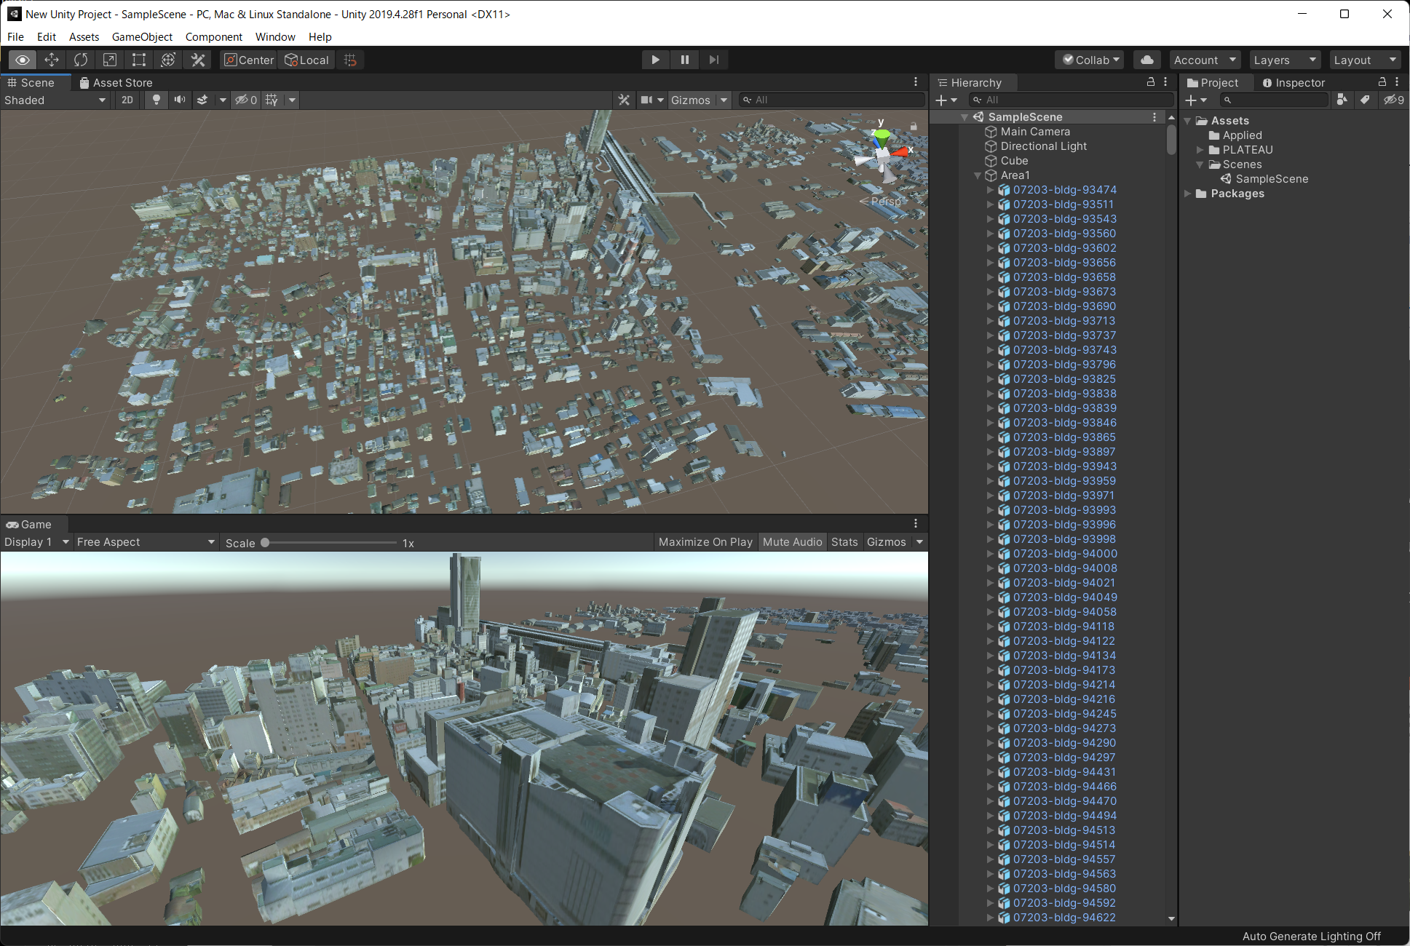1410x946 pixels.
Task: Toggle scene audio speaker icon
Action: (179, 100)
